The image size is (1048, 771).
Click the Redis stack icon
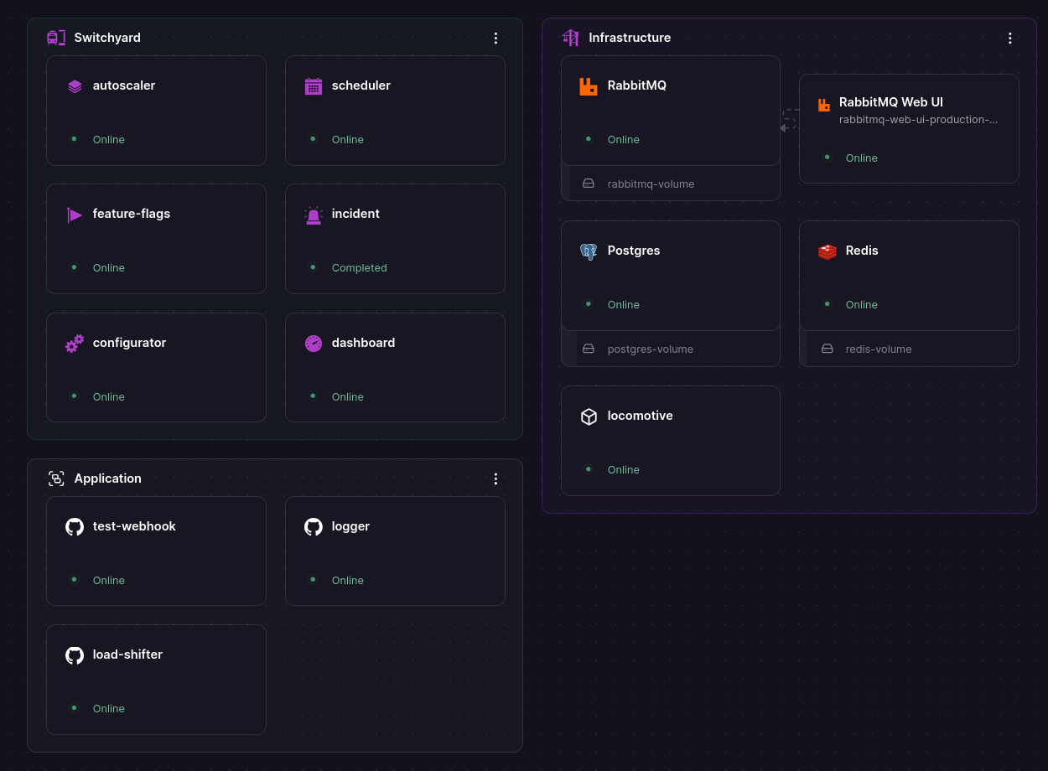828,251
